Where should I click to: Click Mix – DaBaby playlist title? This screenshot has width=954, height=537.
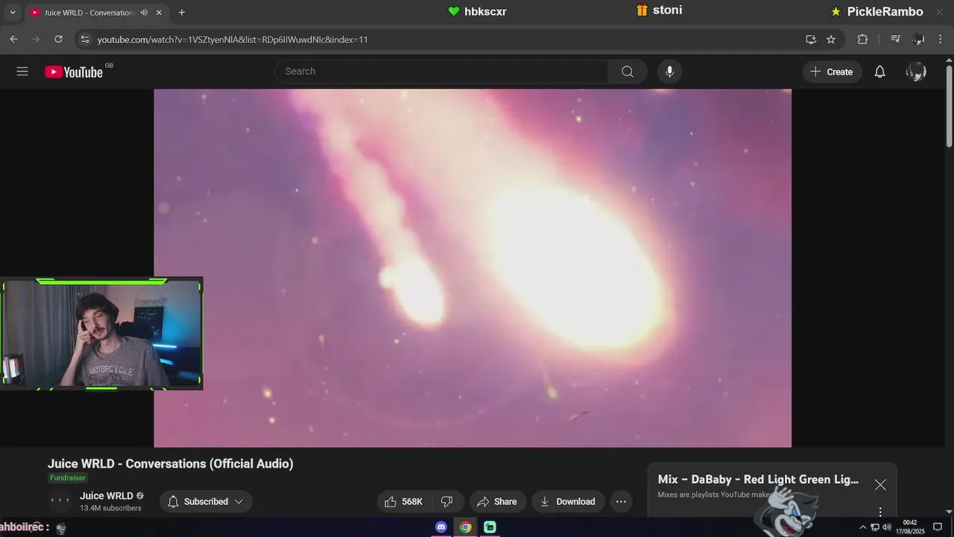pos(758,480)
